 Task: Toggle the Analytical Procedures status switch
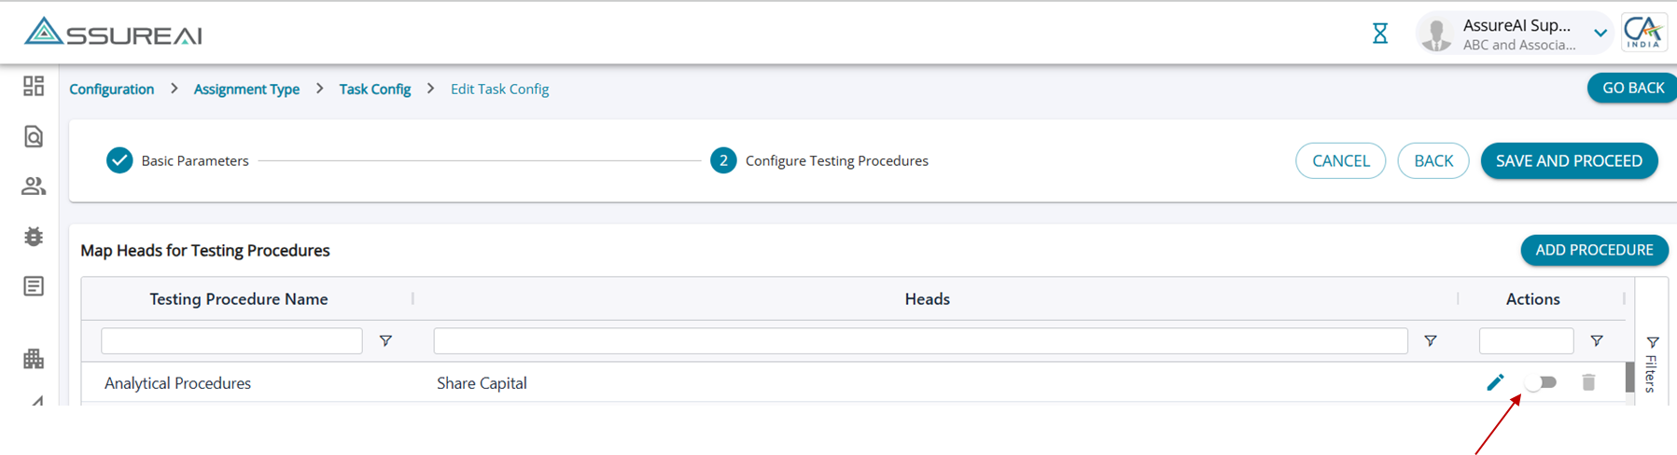(x=1541, y=382)
